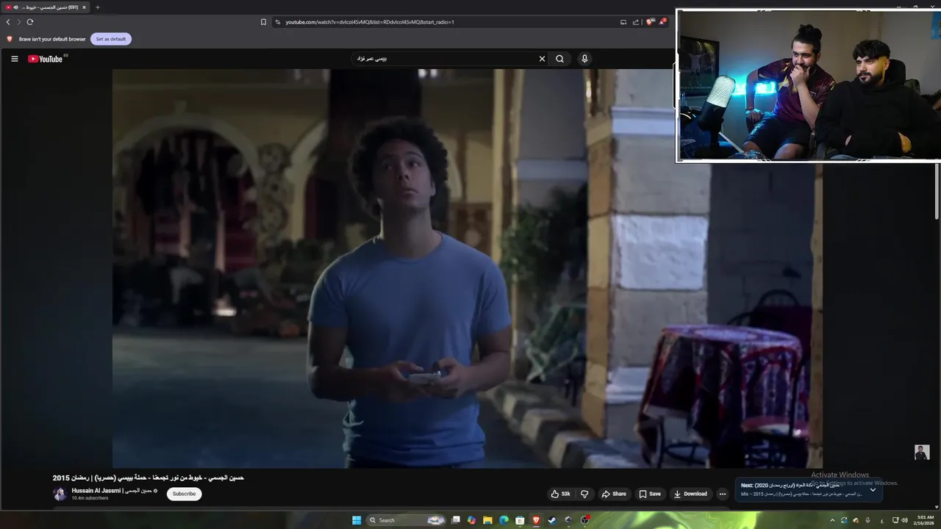Open Steam from the taskbar
Viewport: 941px width, 529px height.
pos(552,520)
